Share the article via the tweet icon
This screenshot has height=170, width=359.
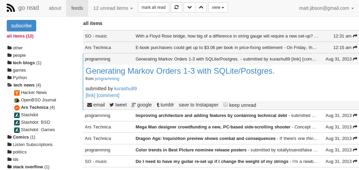click(x=112, y=105)
